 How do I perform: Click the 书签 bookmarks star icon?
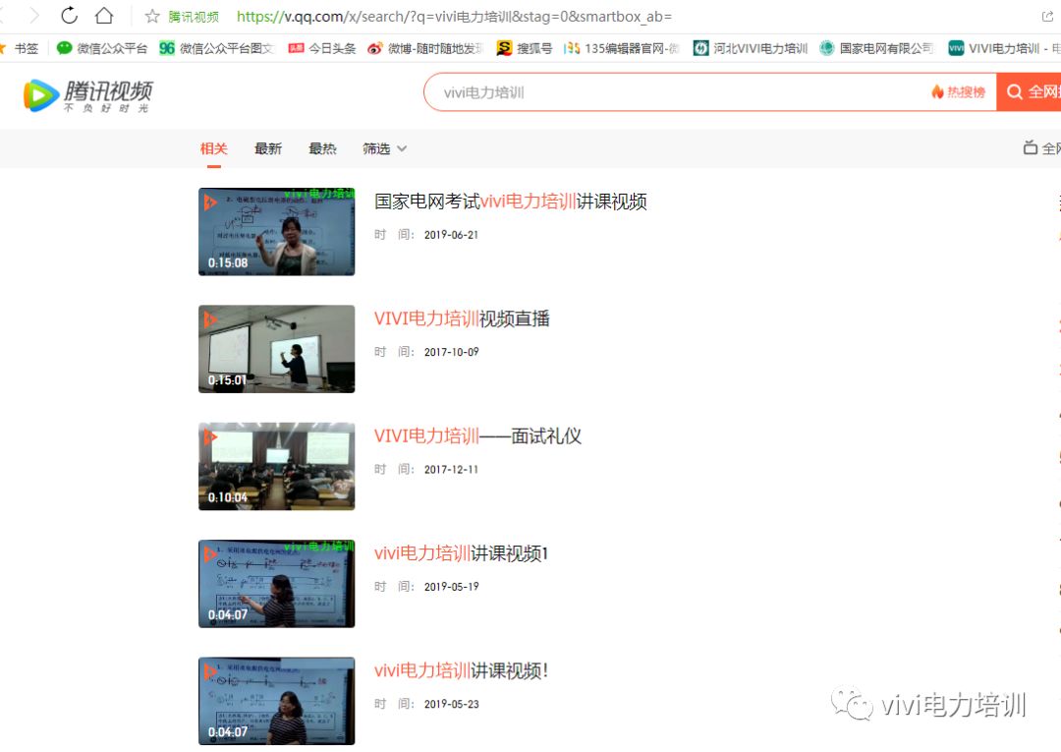tap(3, 48)
